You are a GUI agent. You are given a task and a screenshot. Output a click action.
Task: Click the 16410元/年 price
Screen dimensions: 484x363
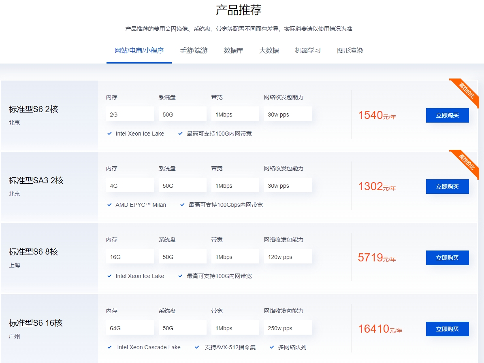(x=380, y=329)
